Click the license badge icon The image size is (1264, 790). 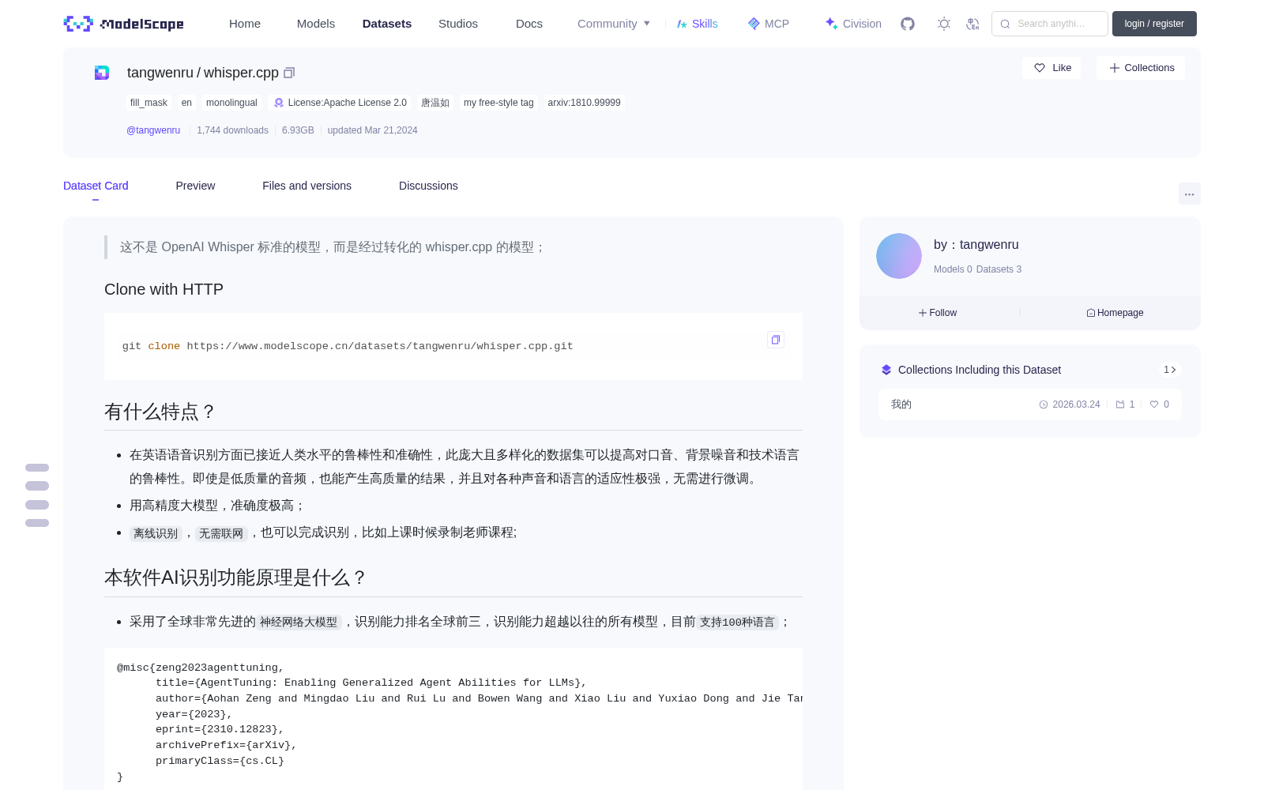pyautogui.click(x=279, y=103)
